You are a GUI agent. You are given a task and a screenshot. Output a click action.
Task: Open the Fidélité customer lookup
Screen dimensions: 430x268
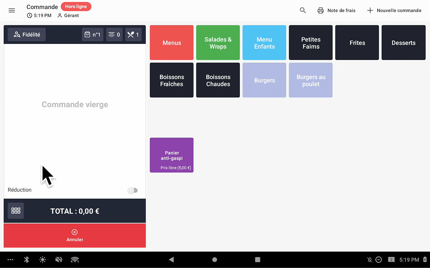[27, 35]
